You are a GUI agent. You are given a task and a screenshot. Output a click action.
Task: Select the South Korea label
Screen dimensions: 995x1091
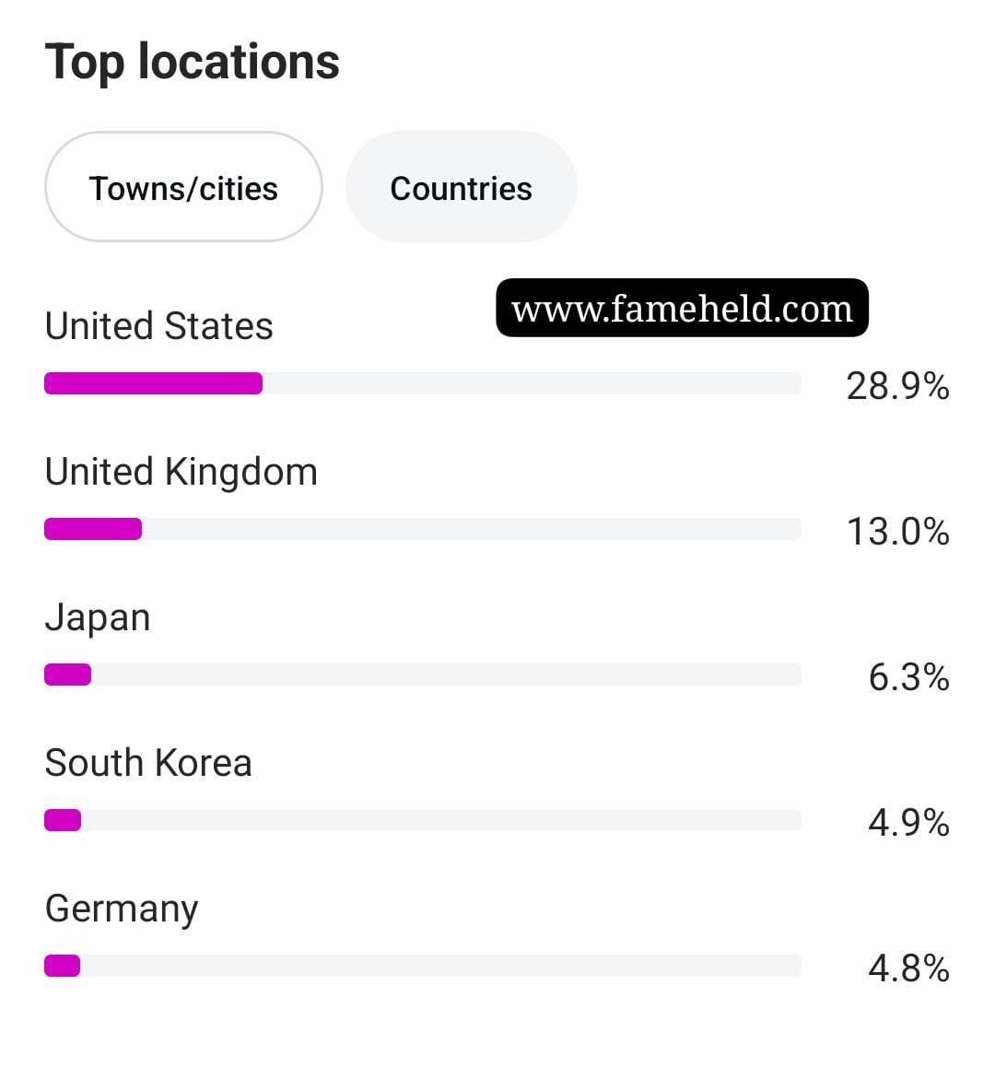[x=148, y=763]
